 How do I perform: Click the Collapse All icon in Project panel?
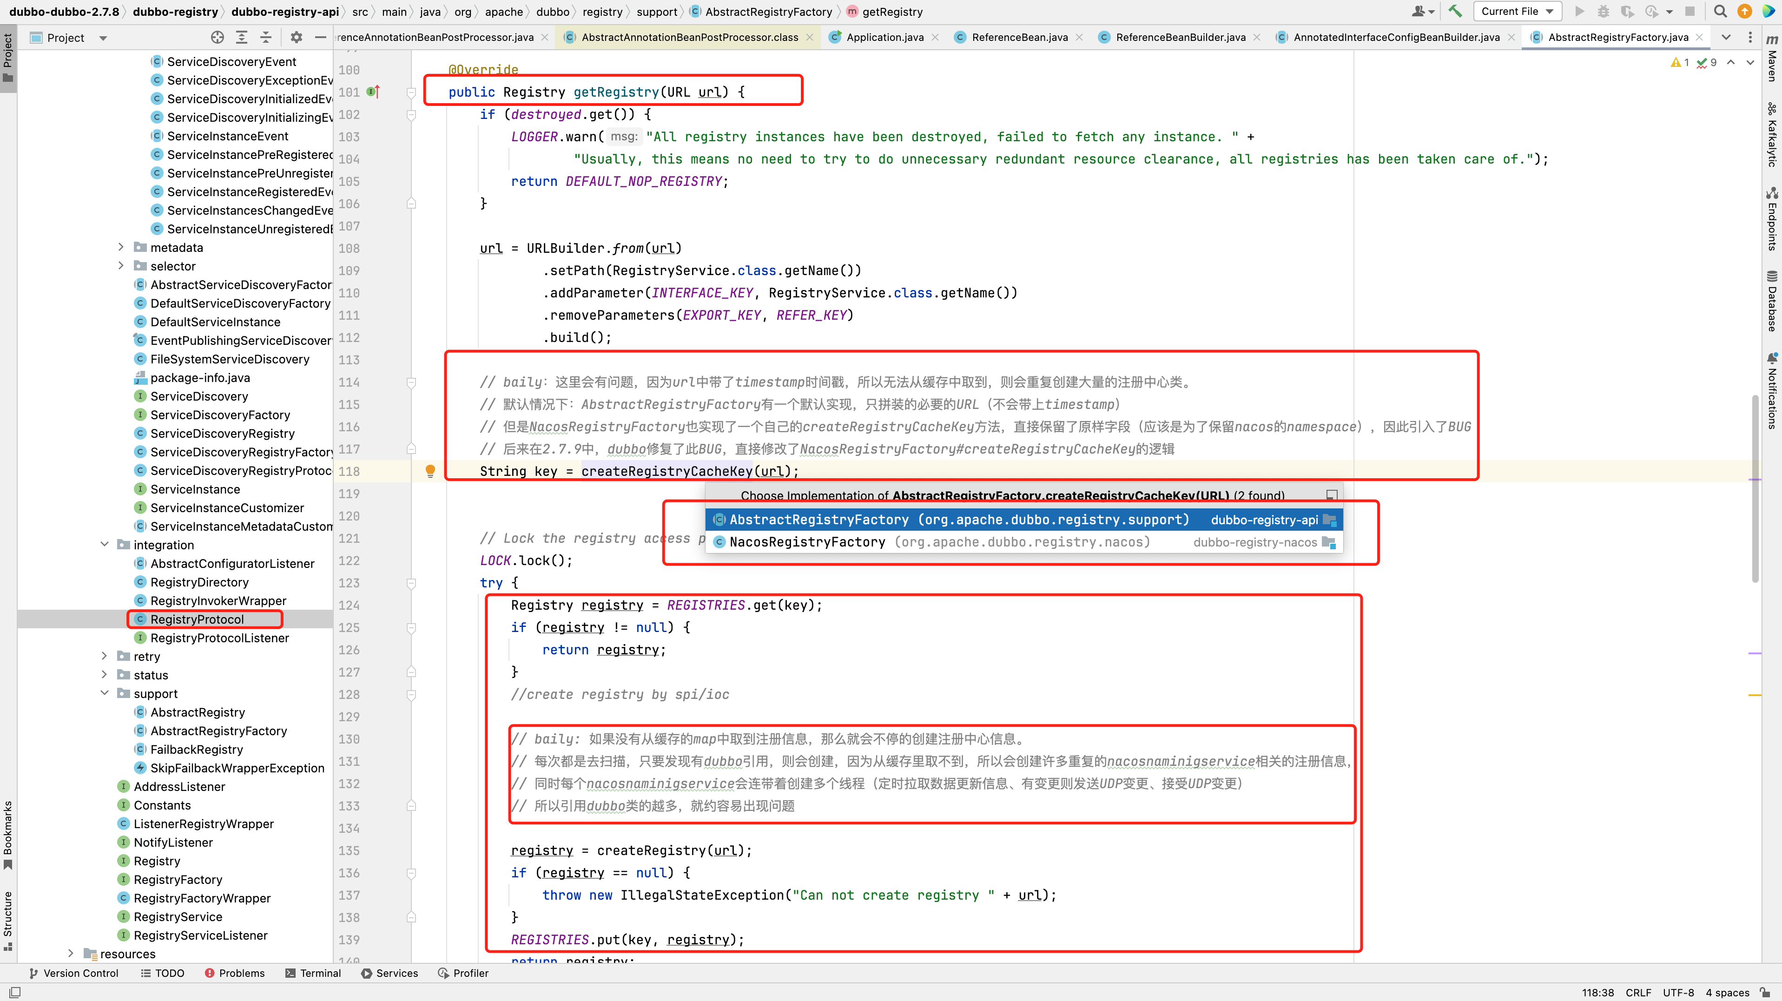click(x=266, y=37)
